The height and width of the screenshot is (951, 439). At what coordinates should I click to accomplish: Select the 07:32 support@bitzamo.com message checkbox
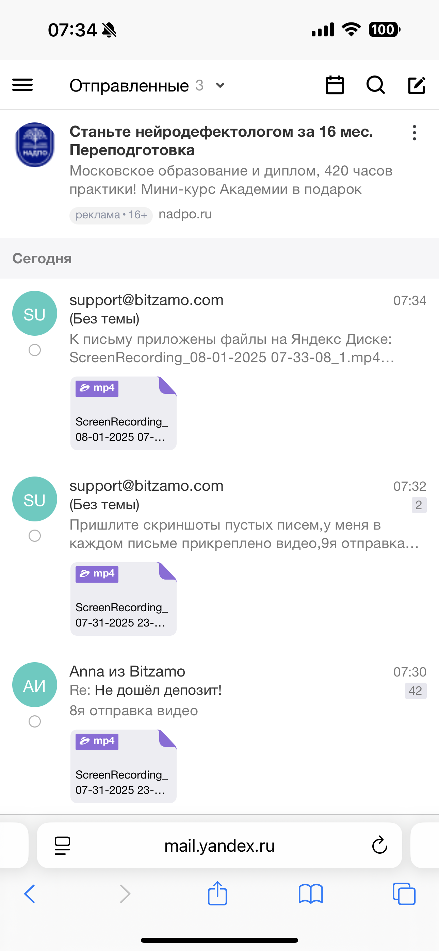pos(35,536)
